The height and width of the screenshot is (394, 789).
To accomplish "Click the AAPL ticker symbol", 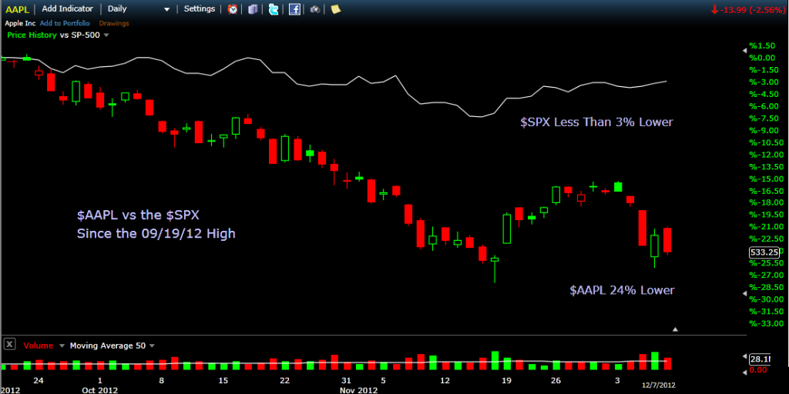I will pyautogui.click(x=17, y=9).
